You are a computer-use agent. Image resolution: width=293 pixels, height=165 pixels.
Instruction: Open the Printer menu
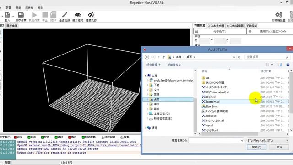29,8
